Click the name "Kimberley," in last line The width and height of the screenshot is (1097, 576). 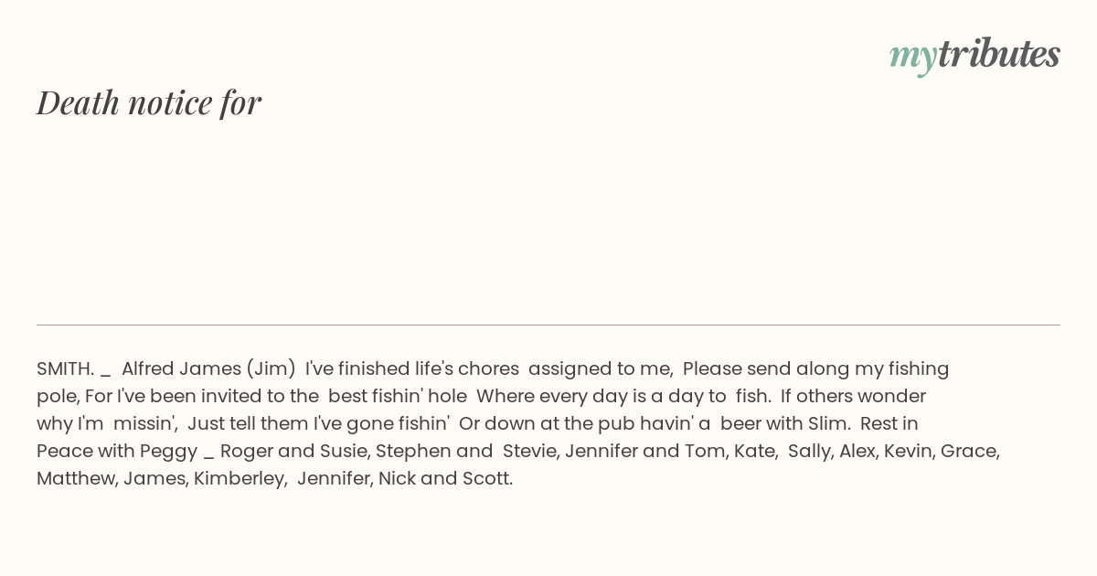[x=240, y=478]
